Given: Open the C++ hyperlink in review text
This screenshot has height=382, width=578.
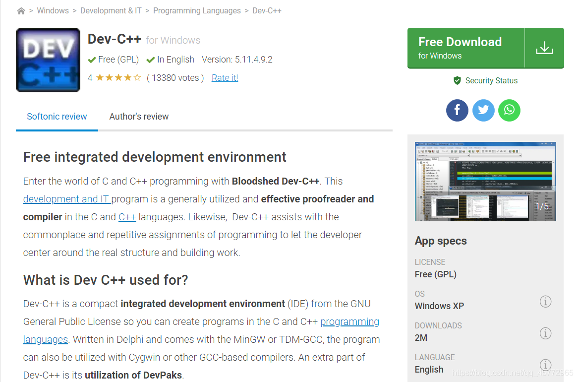Looking at the screenshot, I should 127,217.
